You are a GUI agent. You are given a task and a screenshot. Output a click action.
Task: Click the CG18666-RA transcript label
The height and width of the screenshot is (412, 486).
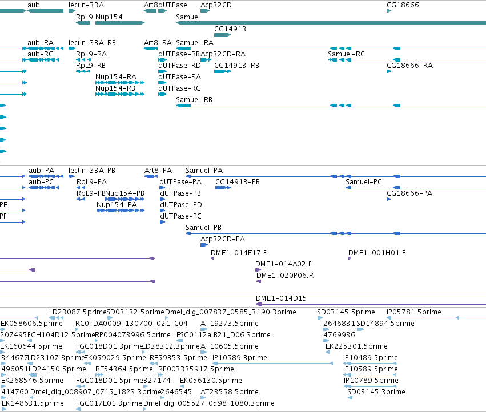tap(409, 66)
